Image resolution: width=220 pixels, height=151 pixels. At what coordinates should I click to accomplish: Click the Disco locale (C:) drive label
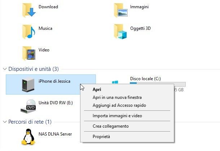click(x=145, y=79)
